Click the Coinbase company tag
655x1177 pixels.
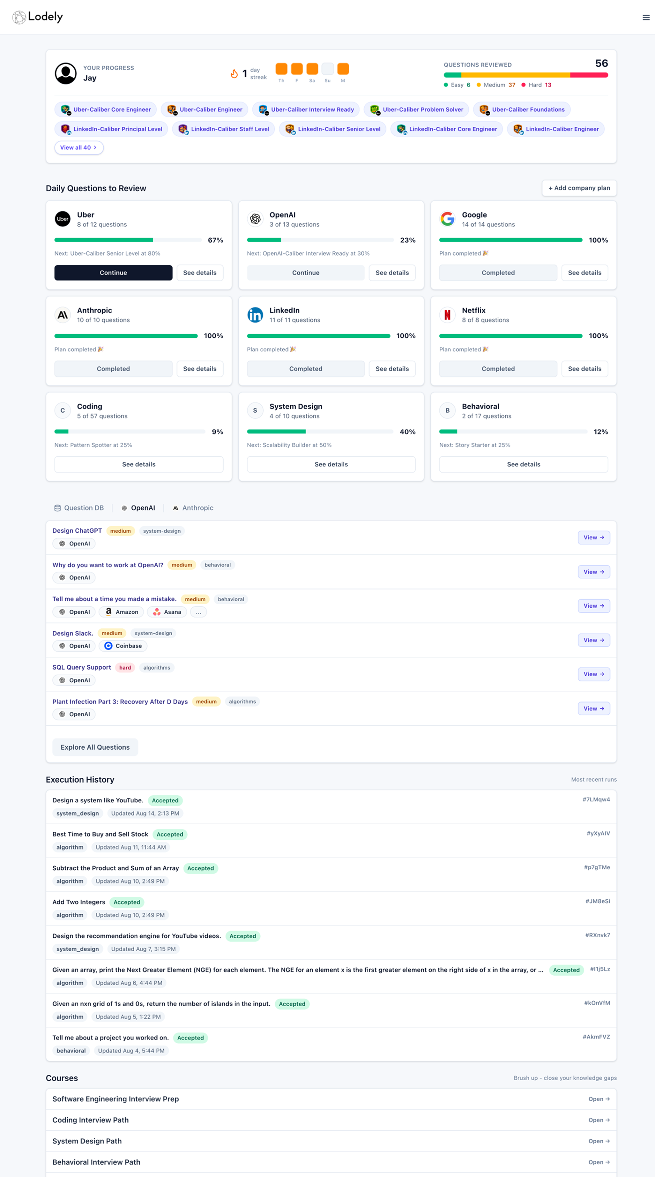[123, 646]
